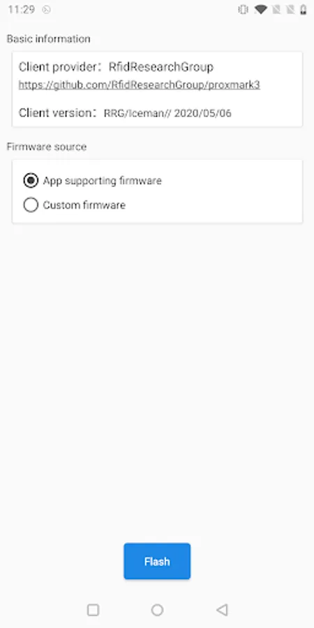The width and height of the screenshot is (314, 628).
Task: Open the RfidResearchGroup proxmark3 GitHub link
Action: coord(140,85)
